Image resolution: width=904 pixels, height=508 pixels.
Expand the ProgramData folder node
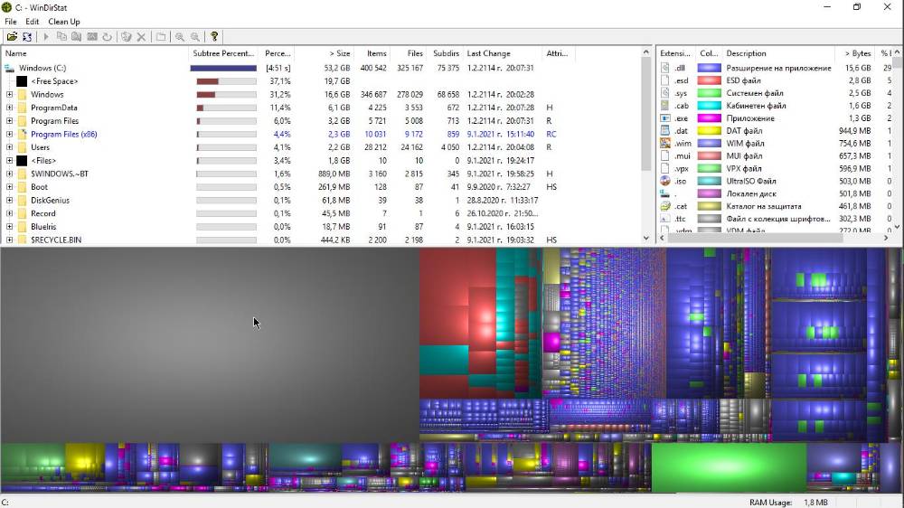[x=9, y=108]
